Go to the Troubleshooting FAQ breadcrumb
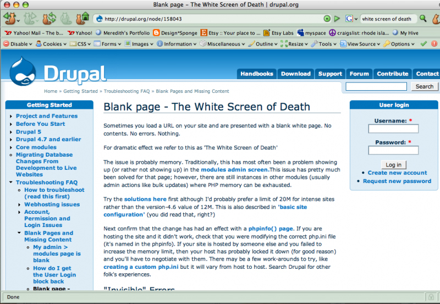 tap(127, 91)
